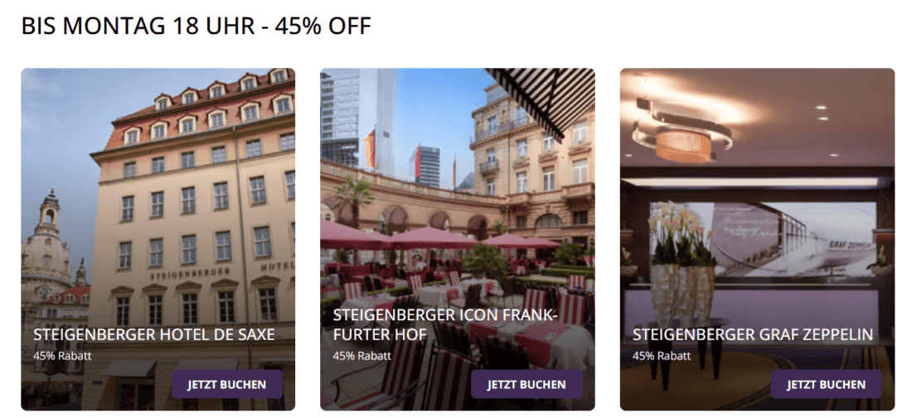Click 45% Rabatt under Graf Zeppelin
This screenshot has height=418, width=912.
click(x=662, y=356)
